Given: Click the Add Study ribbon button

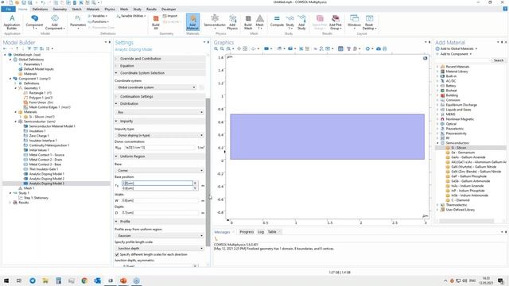Looking at the screenshot, I should click(x=301, y=22).
